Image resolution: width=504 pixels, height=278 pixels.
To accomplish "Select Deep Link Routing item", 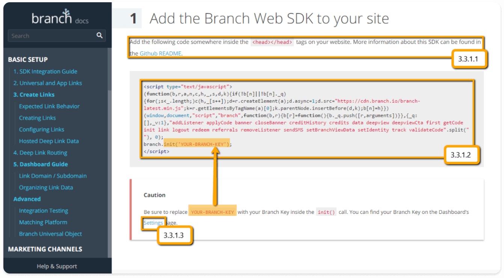I will point(40,153).
